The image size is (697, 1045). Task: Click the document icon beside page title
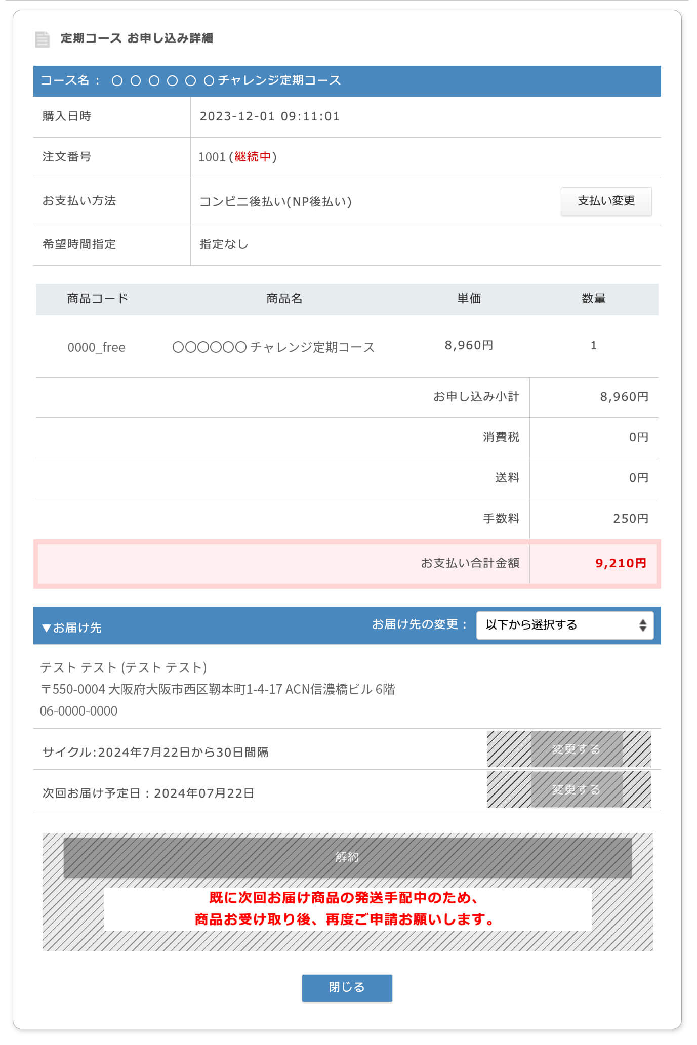43,39
